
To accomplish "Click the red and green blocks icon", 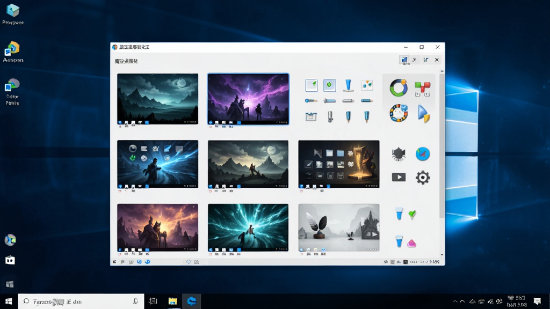I will click(x=422, y=89).
